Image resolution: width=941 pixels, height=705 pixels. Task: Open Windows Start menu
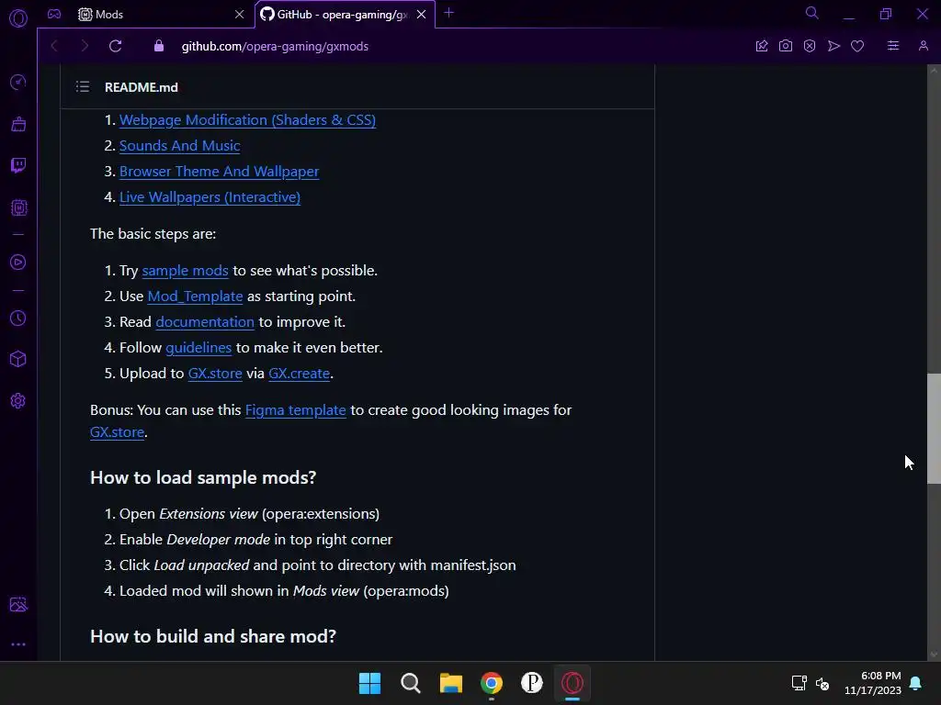(x=369, y=683)
